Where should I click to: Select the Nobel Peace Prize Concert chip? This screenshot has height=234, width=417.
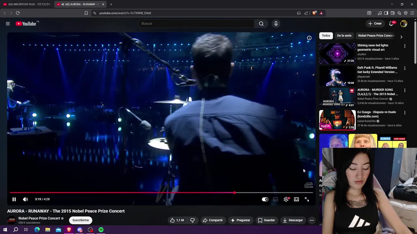tap(376, 36)
